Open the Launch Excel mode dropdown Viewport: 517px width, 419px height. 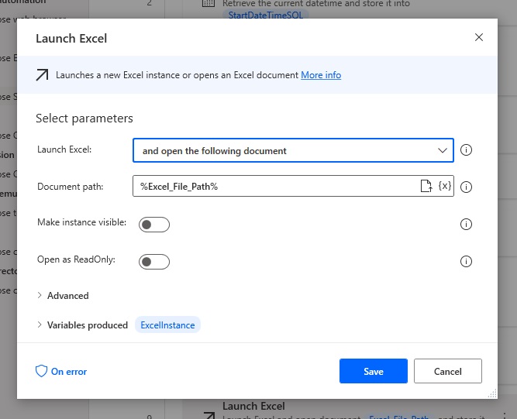click(293, 150)
